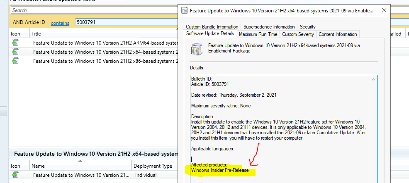
Task: Click the ARM64-based update row icon
Action: pos(15,43)
